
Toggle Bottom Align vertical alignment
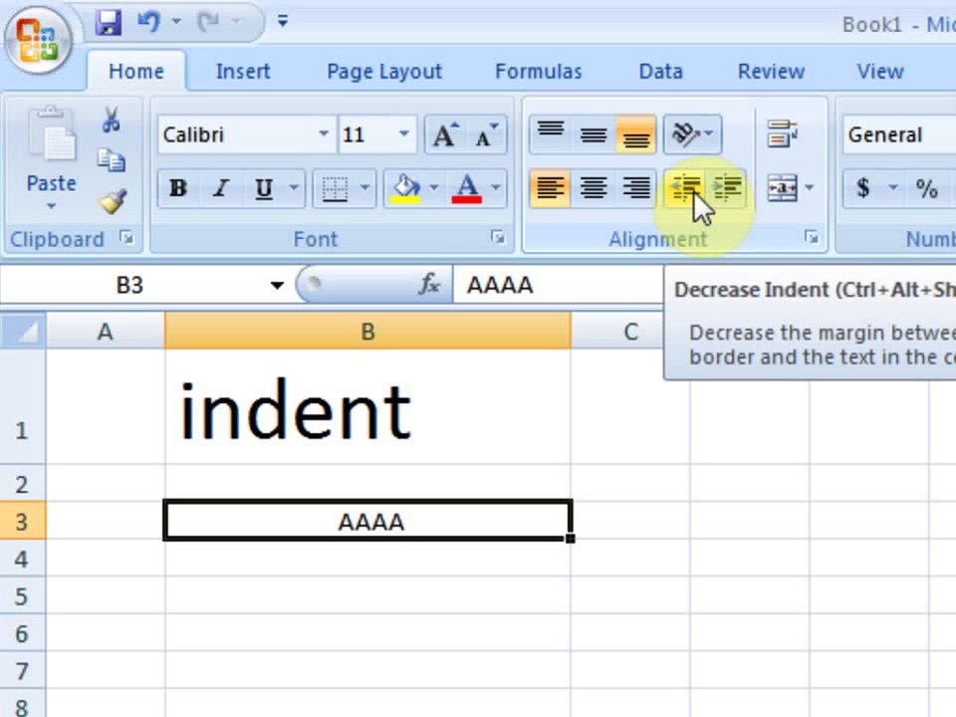[x=636, y=133]
